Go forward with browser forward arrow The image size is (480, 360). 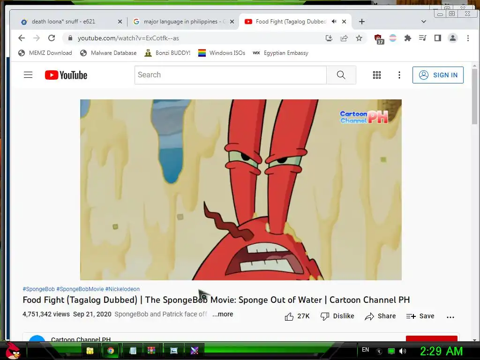pos(37,38)
